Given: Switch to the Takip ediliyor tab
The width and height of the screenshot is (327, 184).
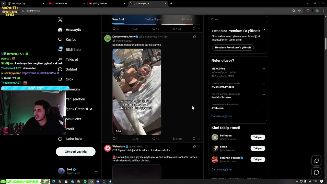Looking at the screenshot, I should click(x=153, y=19).
